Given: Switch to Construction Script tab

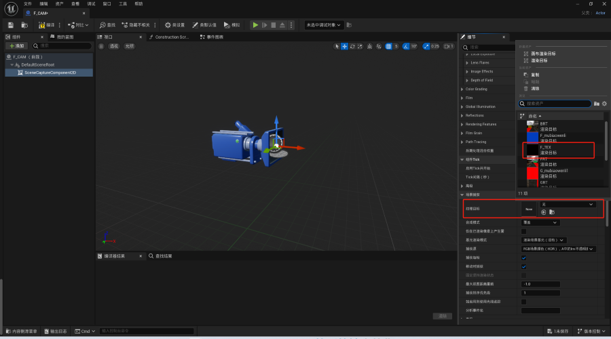Looking at the screenshot, I should click(169, 37).
